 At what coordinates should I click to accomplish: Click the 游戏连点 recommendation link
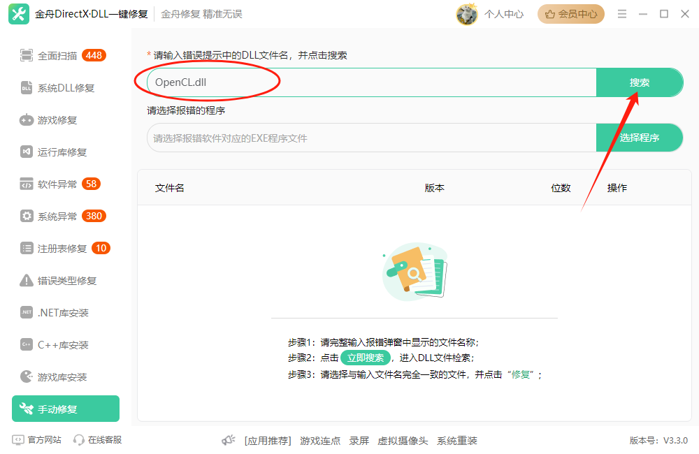pyautogui.click(x=320, y=441)
